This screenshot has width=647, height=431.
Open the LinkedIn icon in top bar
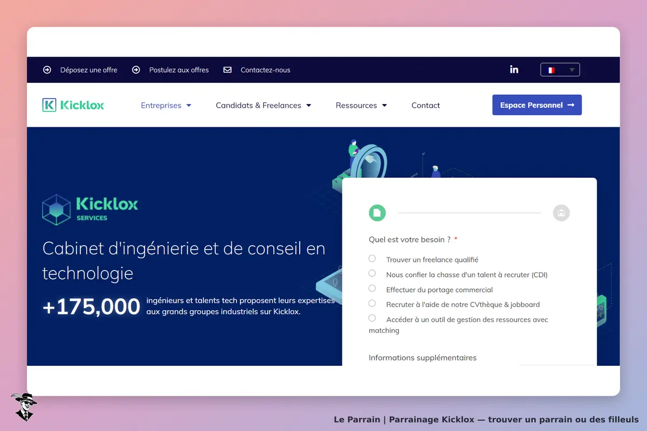click(514, 69)
